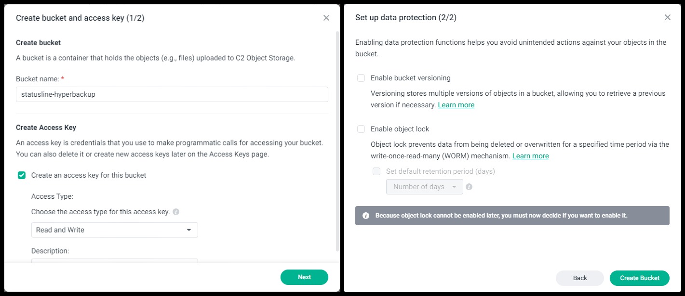Click the Next button
This screenshot has height=296, width=685.
304,277
